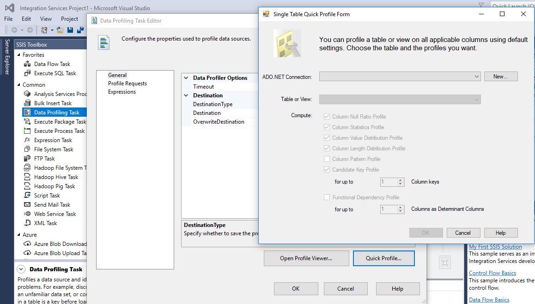Open the Edit menu
The width and height of the screenshot is (535, 304).
26,19
